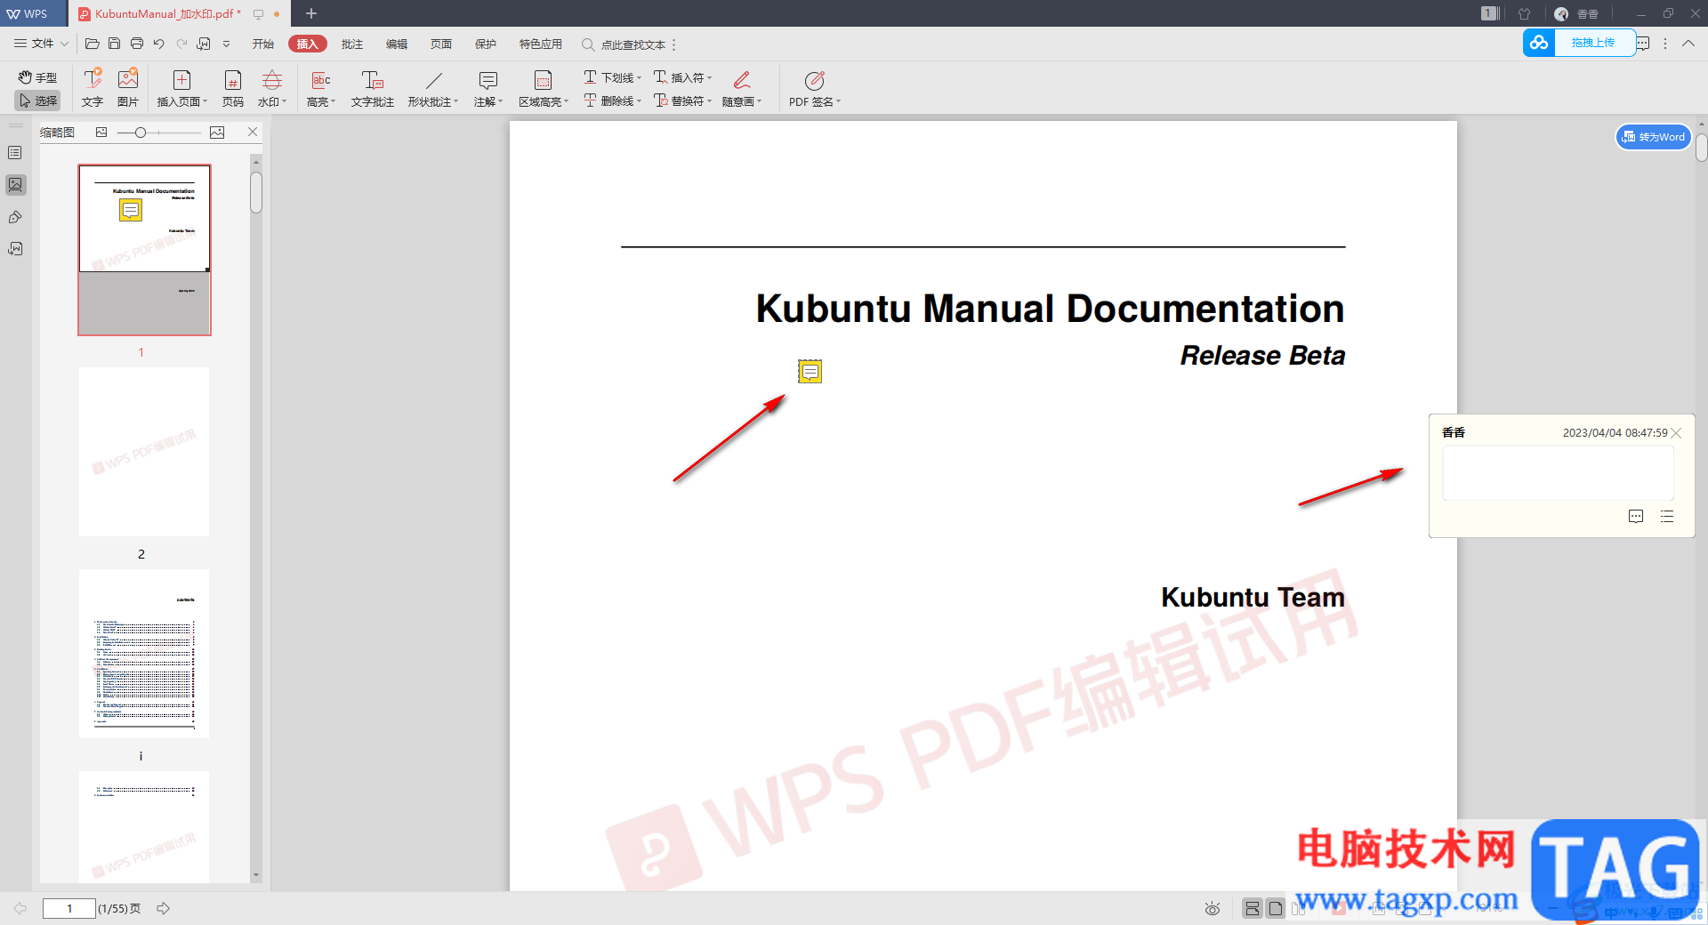Open the Insert Page dropdown
Viewport: 1708px width, 925px height.
click(181, 87)
